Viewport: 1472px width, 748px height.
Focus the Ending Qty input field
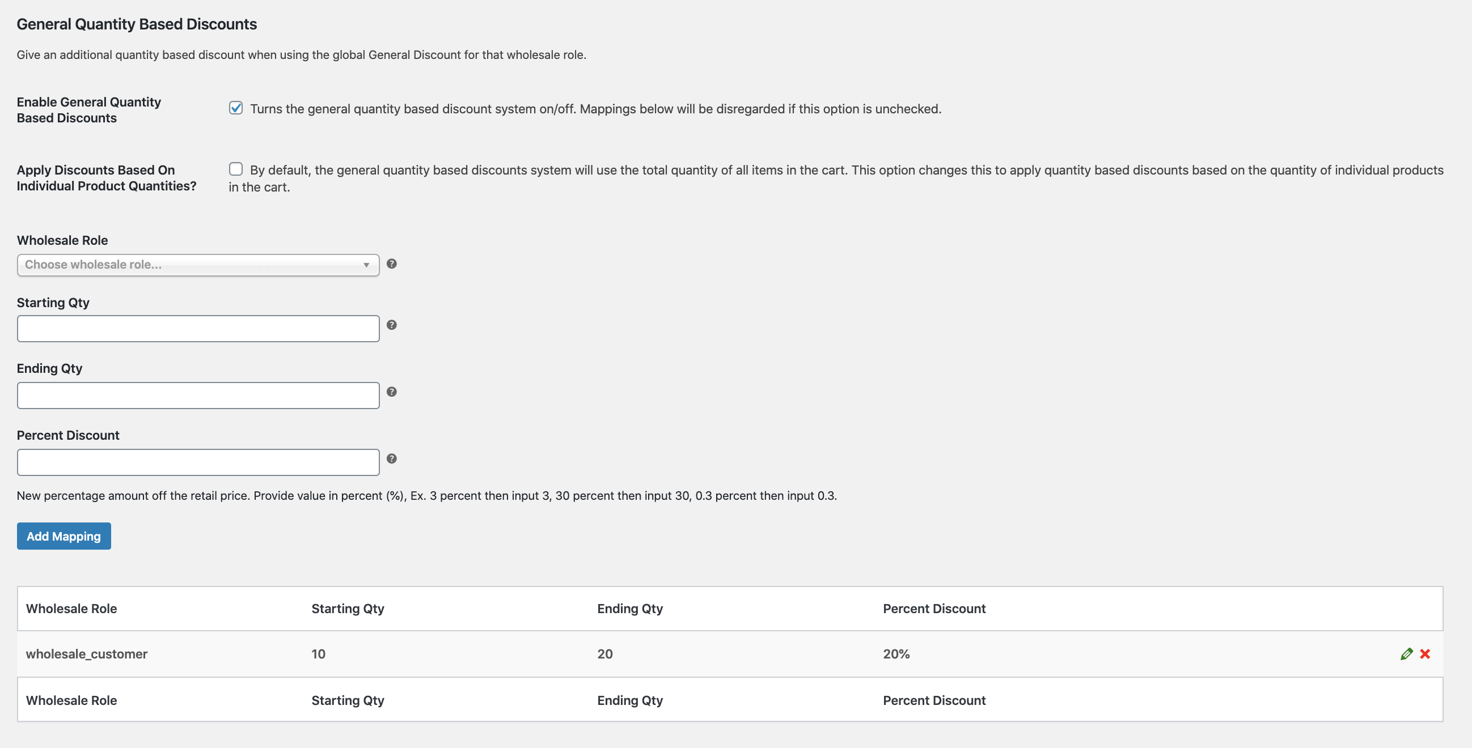(x=198, y=396)
